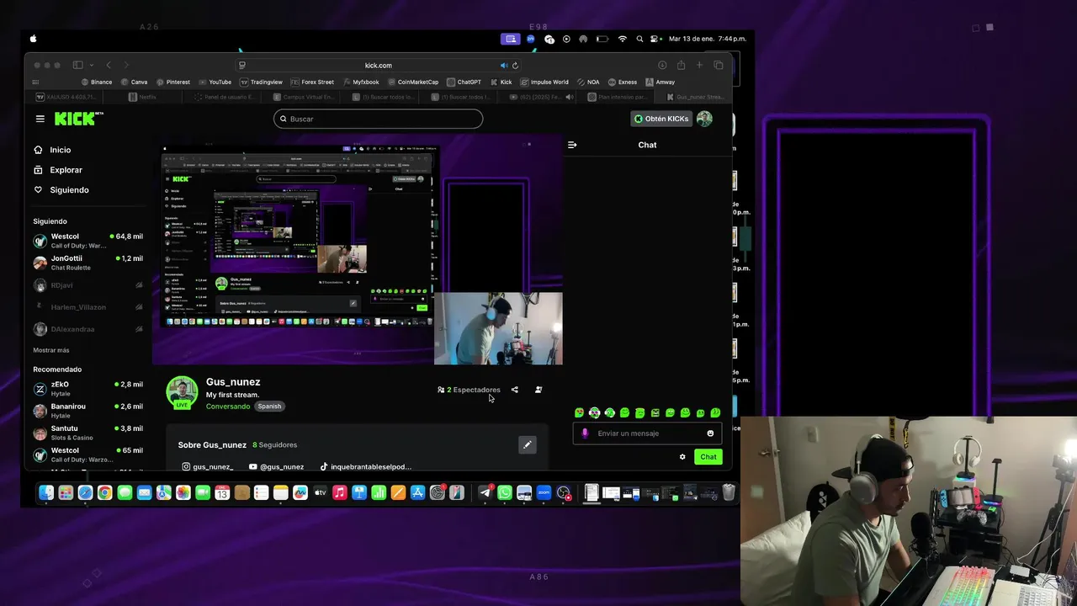Open Harlem_Villazon channel
This screenshot has width=1077, height=606.
tap(88, 307)
